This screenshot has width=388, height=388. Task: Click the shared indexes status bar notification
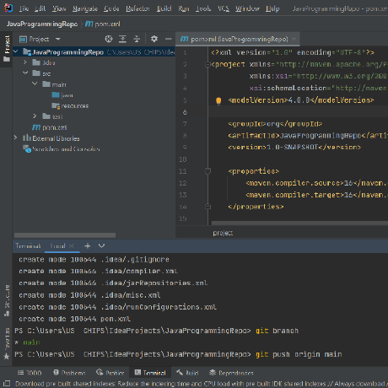tap(201, 384)
